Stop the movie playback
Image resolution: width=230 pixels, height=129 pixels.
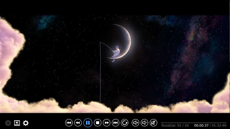click(x=97, y=123)
